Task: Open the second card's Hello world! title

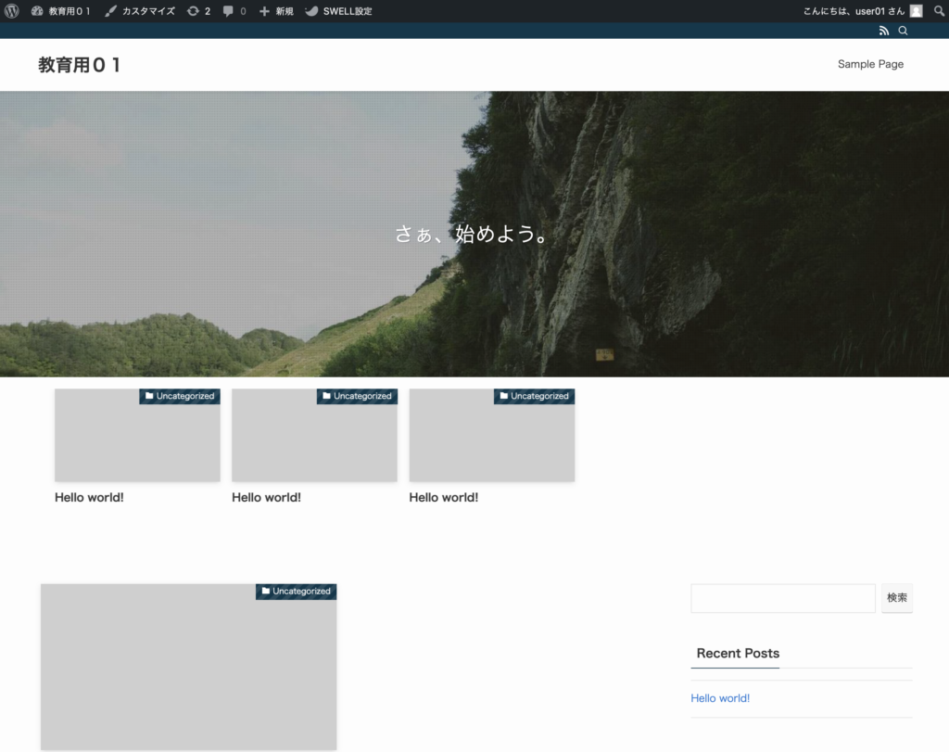Action: [266, 497]
